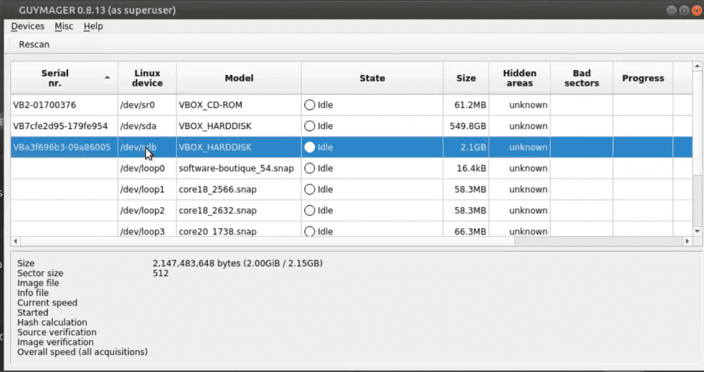Rescan the connected devices

coord(34,45)
